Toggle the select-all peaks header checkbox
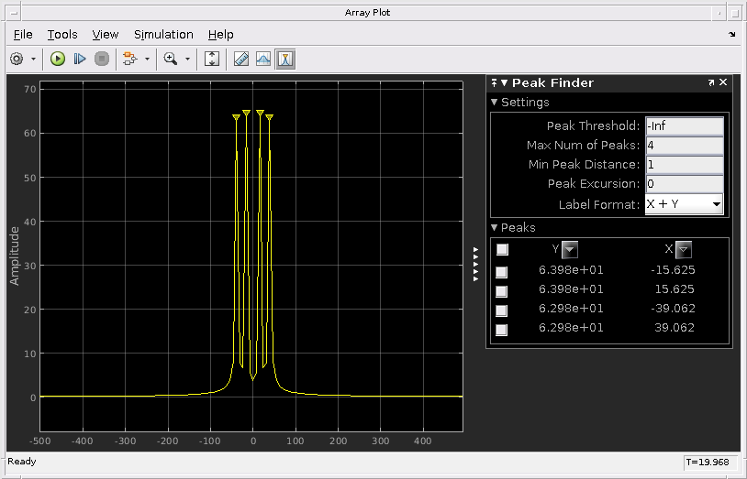The height and width of the screenshot is (479, 747). pyautogui.click(x=502, y=249)
